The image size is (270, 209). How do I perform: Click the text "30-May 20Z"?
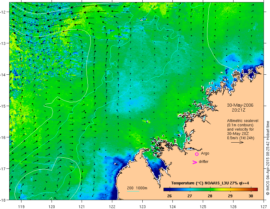[238, 134]
